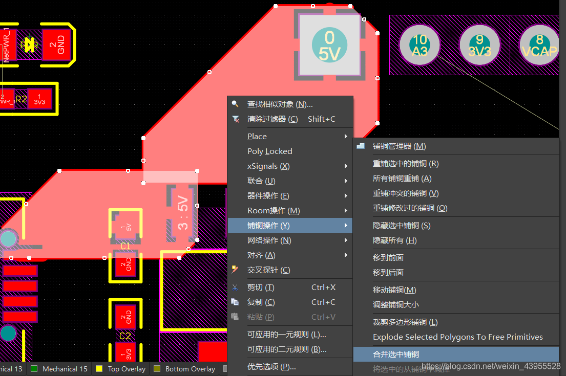Hide all polygon pours via 隐藏所有
The image size is (566, 376).
(394, 240)
